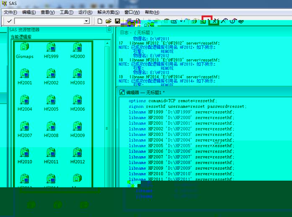
Task: Click log line 19 'libname HF2014'
Action: [169, 77]
